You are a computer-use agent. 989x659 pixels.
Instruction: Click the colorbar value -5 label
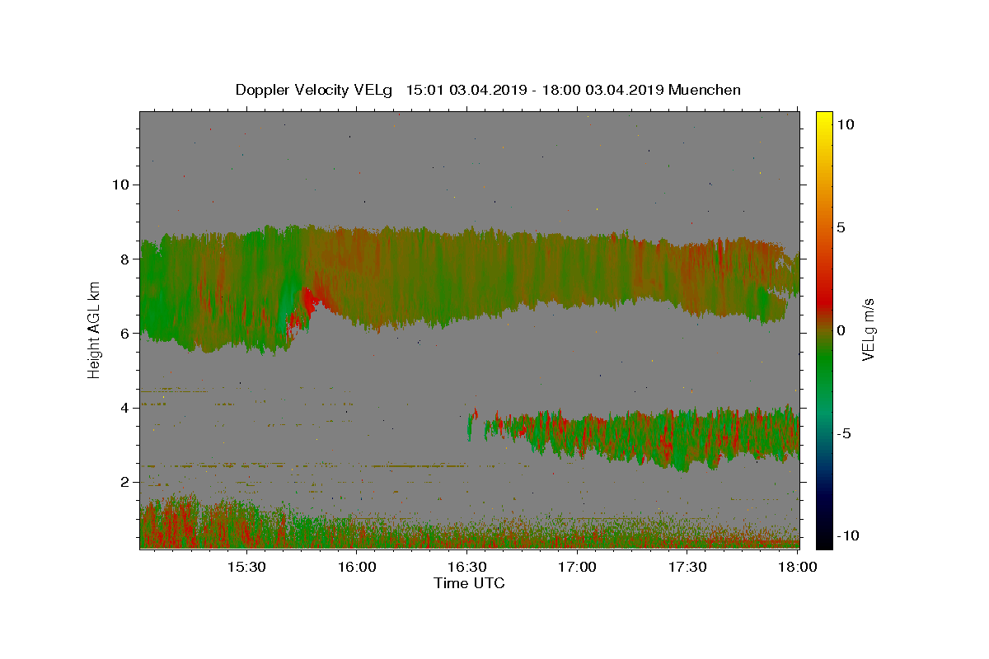[x=844, y=433]
